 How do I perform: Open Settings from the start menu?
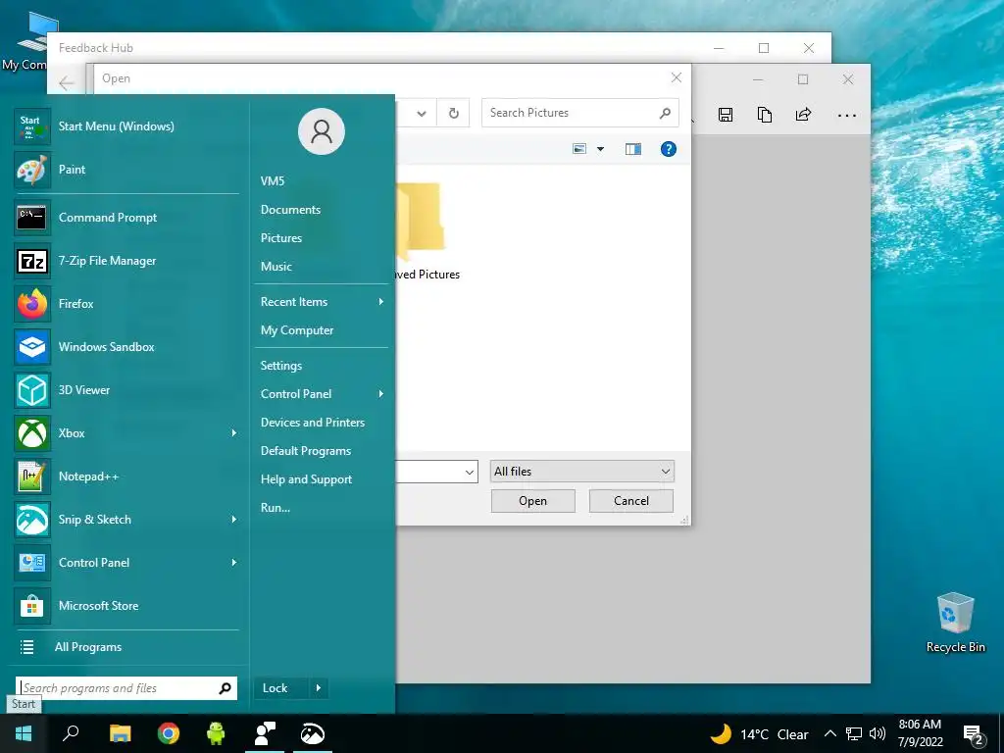pyautogui.click(x=281, y=366)
